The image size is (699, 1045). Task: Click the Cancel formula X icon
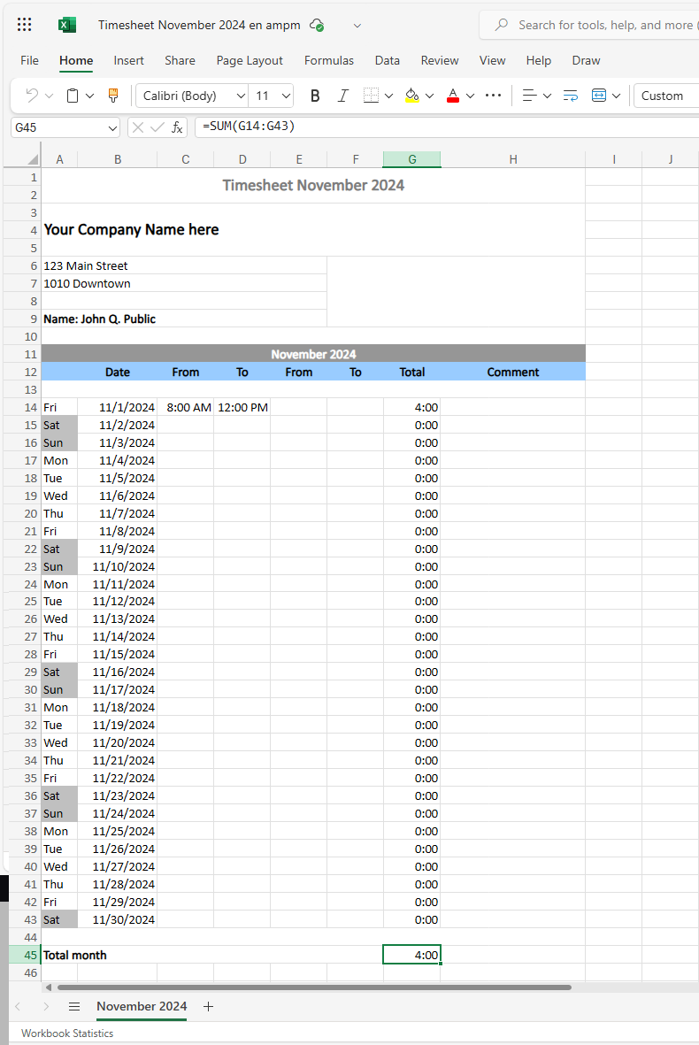tap(138, 127)
